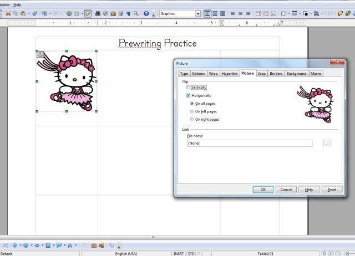
Task: Open the Navigator compass icon
Action: click(105, 13)
